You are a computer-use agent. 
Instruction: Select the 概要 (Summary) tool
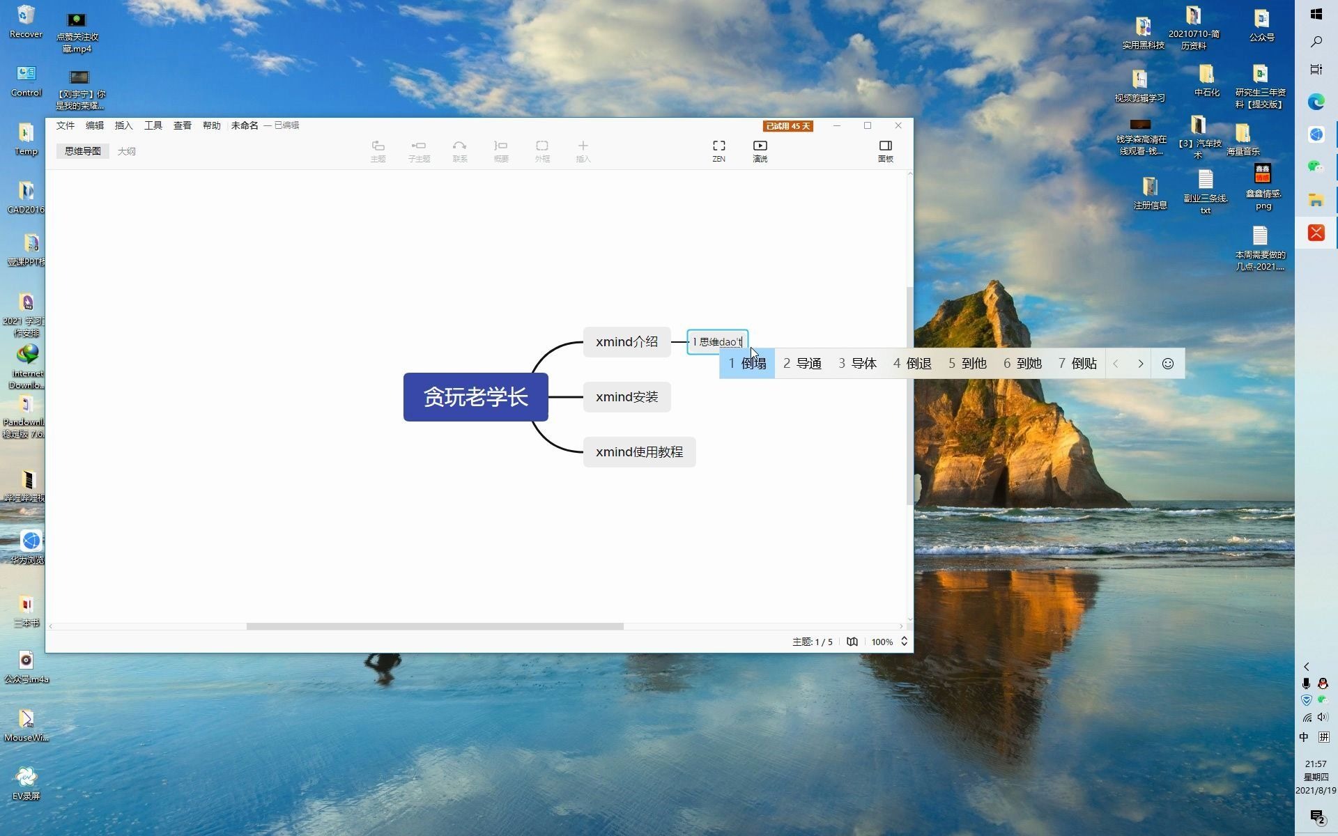point(501,150)
